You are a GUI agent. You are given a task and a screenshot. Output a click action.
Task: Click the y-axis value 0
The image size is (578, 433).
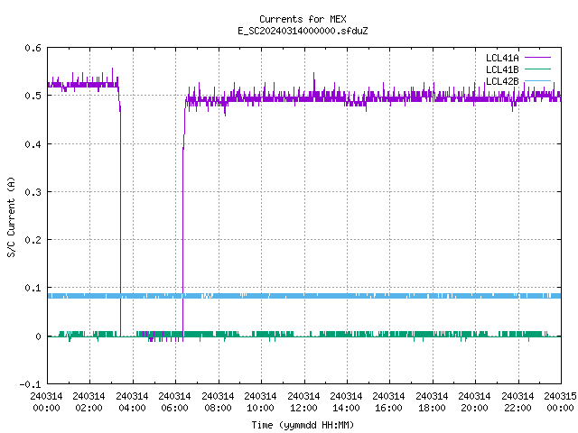pos(38,336)
